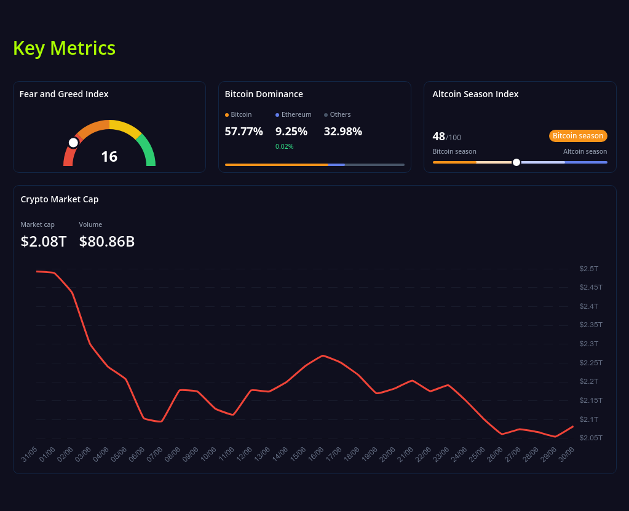This screenshot has width=629, height=511.
Task: Click the $2.3T y-axis label
Action: click(x=588, y=344)
